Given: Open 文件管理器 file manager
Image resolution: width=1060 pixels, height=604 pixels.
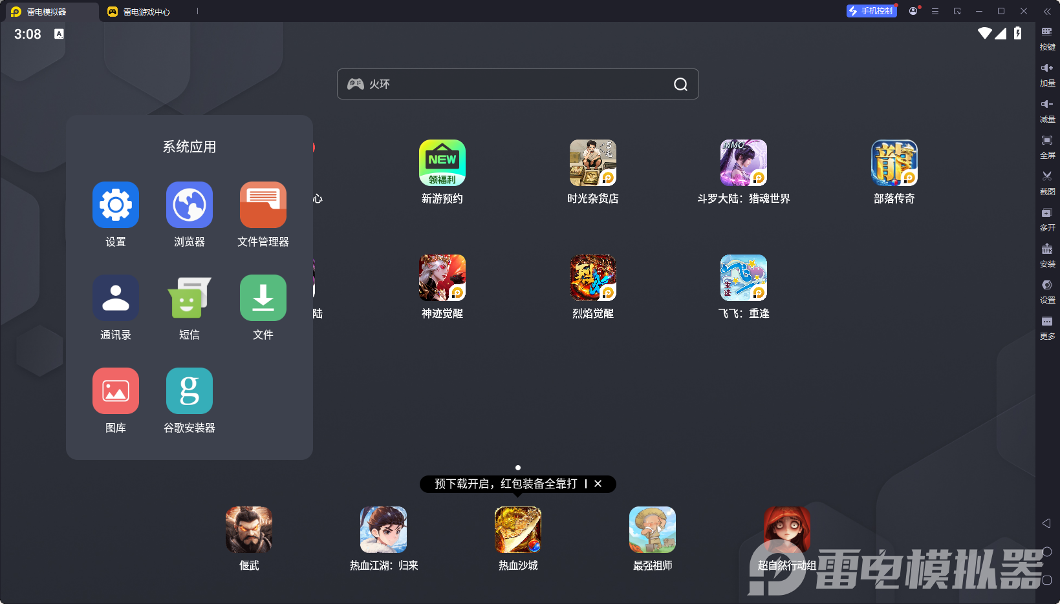Looking at the screenshot, I should pyautogui.click(x=263, y=205).
